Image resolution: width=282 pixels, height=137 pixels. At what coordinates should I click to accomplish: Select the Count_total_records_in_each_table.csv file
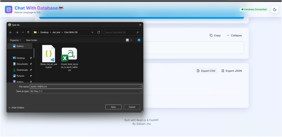(69, 59)
